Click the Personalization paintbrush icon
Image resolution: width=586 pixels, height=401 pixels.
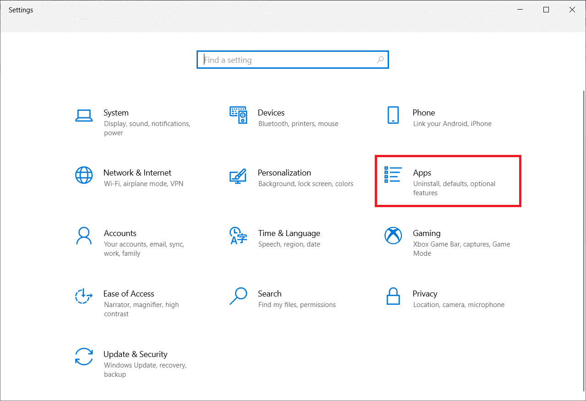point(238,176)
